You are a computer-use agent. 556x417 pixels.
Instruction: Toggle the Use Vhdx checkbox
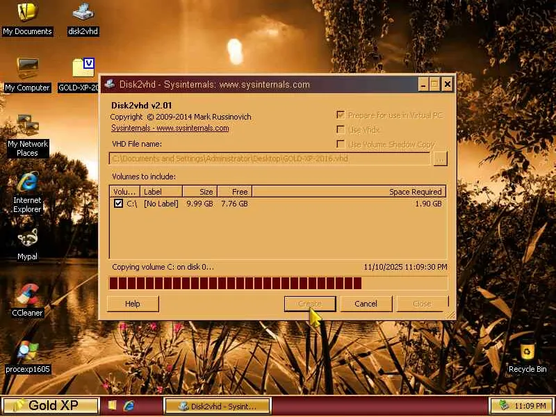341,130
